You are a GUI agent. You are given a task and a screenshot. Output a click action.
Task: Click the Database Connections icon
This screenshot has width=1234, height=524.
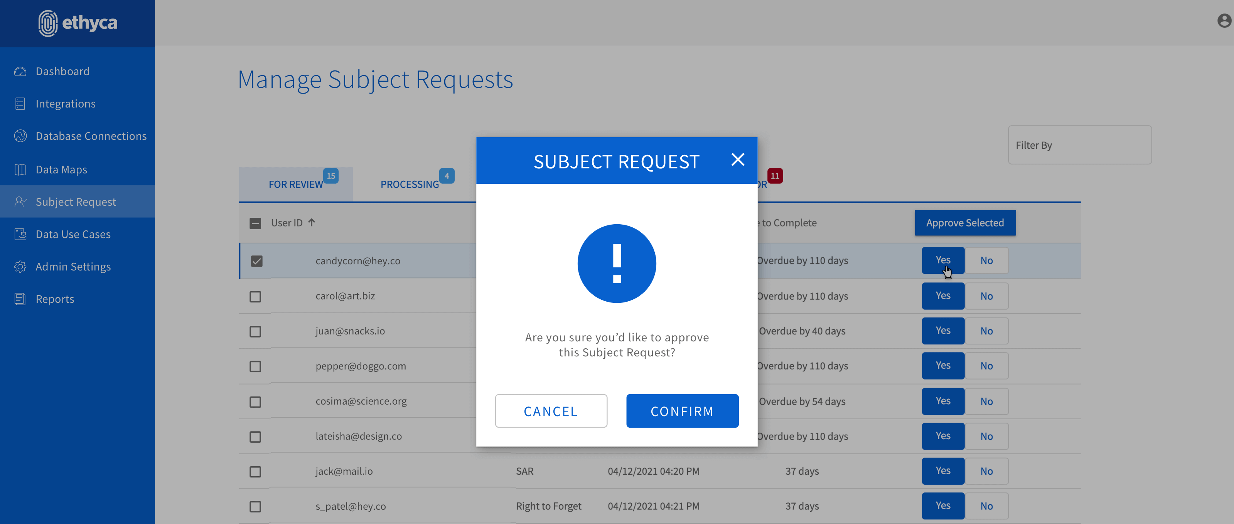point(20,136)
